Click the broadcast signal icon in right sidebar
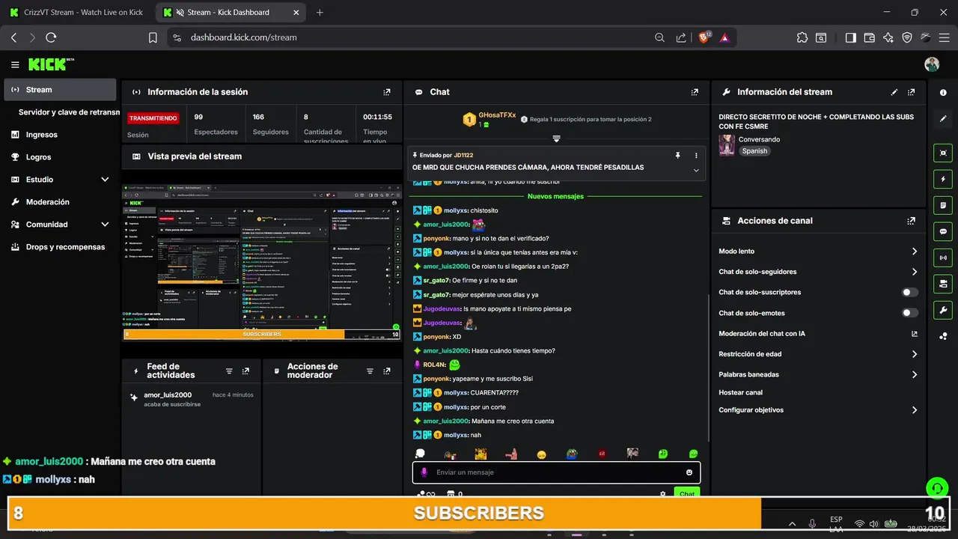Image resolution: width=958 pixels, height=539 pixels. 943,258
